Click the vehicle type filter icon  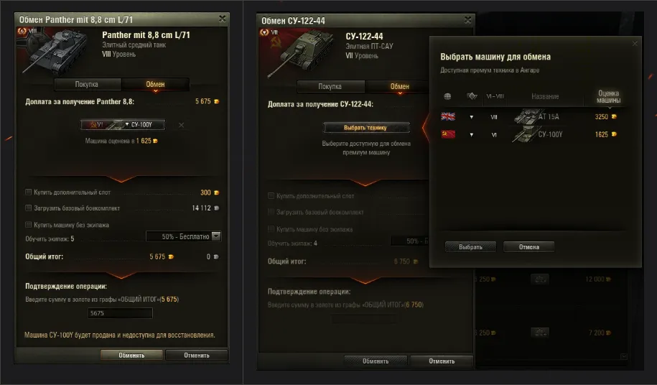[472, 96]
